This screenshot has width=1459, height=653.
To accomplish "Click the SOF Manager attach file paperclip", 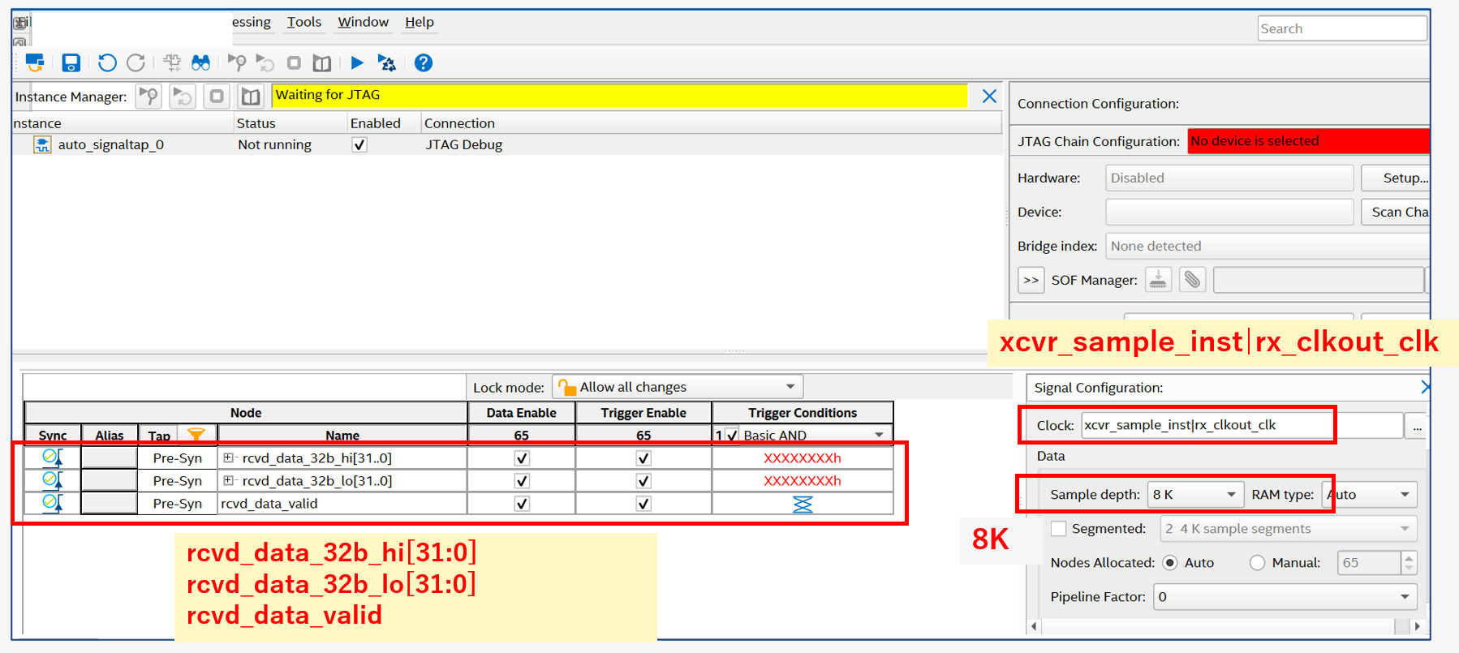I will [1191, 280].
